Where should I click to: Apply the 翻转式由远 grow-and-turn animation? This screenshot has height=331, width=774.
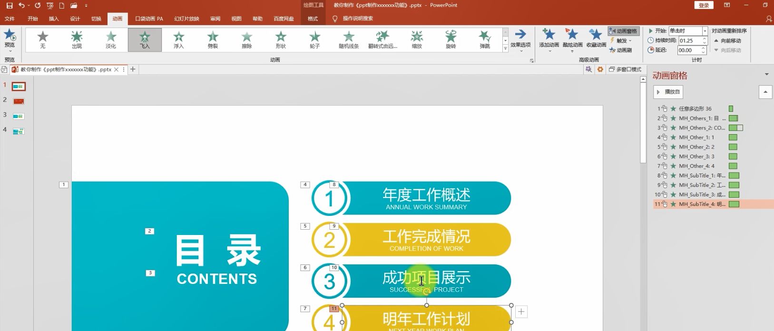pos(383,40)
